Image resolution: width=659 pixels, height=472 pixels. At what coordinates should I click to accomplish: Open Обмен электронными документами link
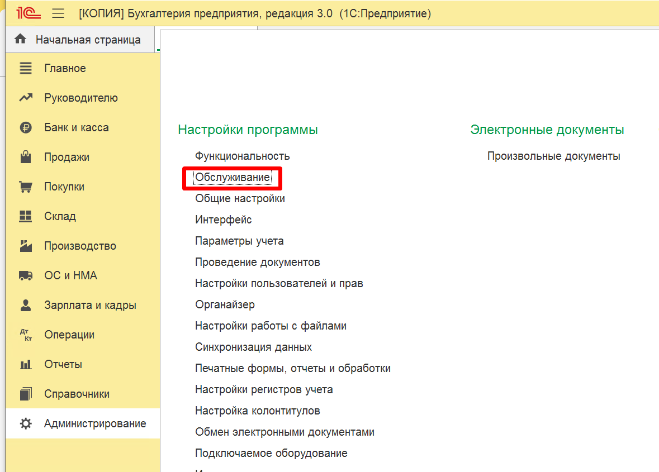(x=285, y=432)
